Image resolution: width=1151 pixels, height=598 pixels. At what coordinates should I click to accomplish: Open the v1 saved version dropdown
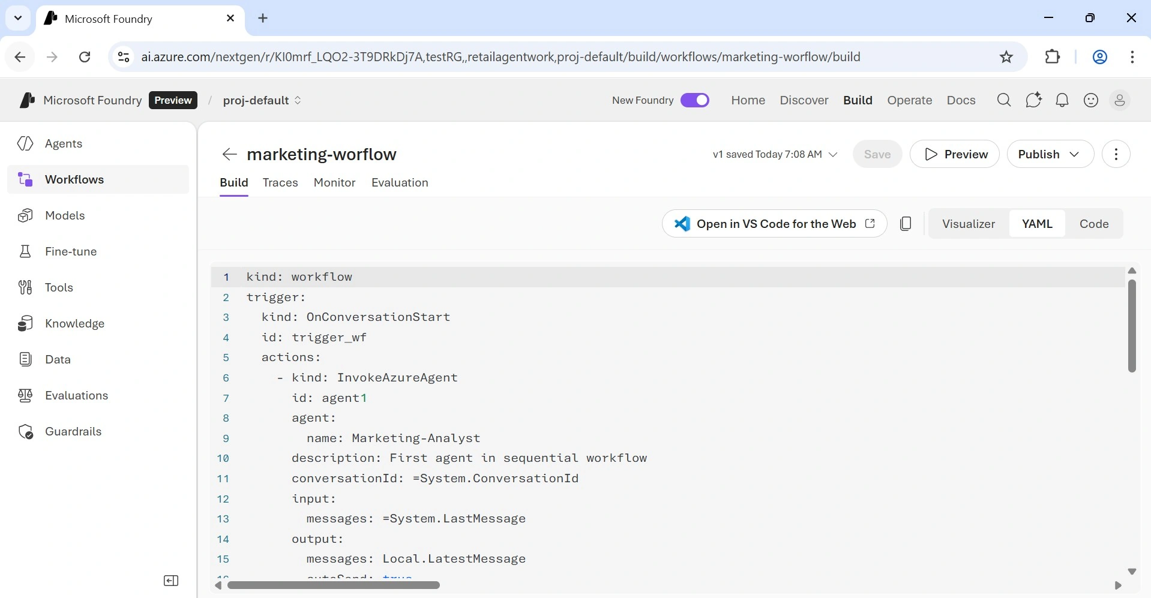(775, 154)
